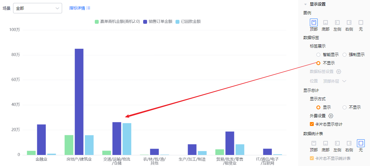Click 交通/运输/物流/仓储 light blue bar

tap(127, 139)
